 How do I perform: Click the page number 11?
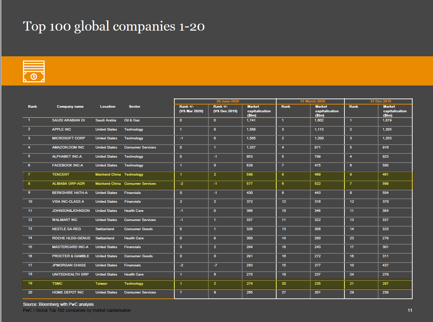pyautogui.click(x=410, y=310)
